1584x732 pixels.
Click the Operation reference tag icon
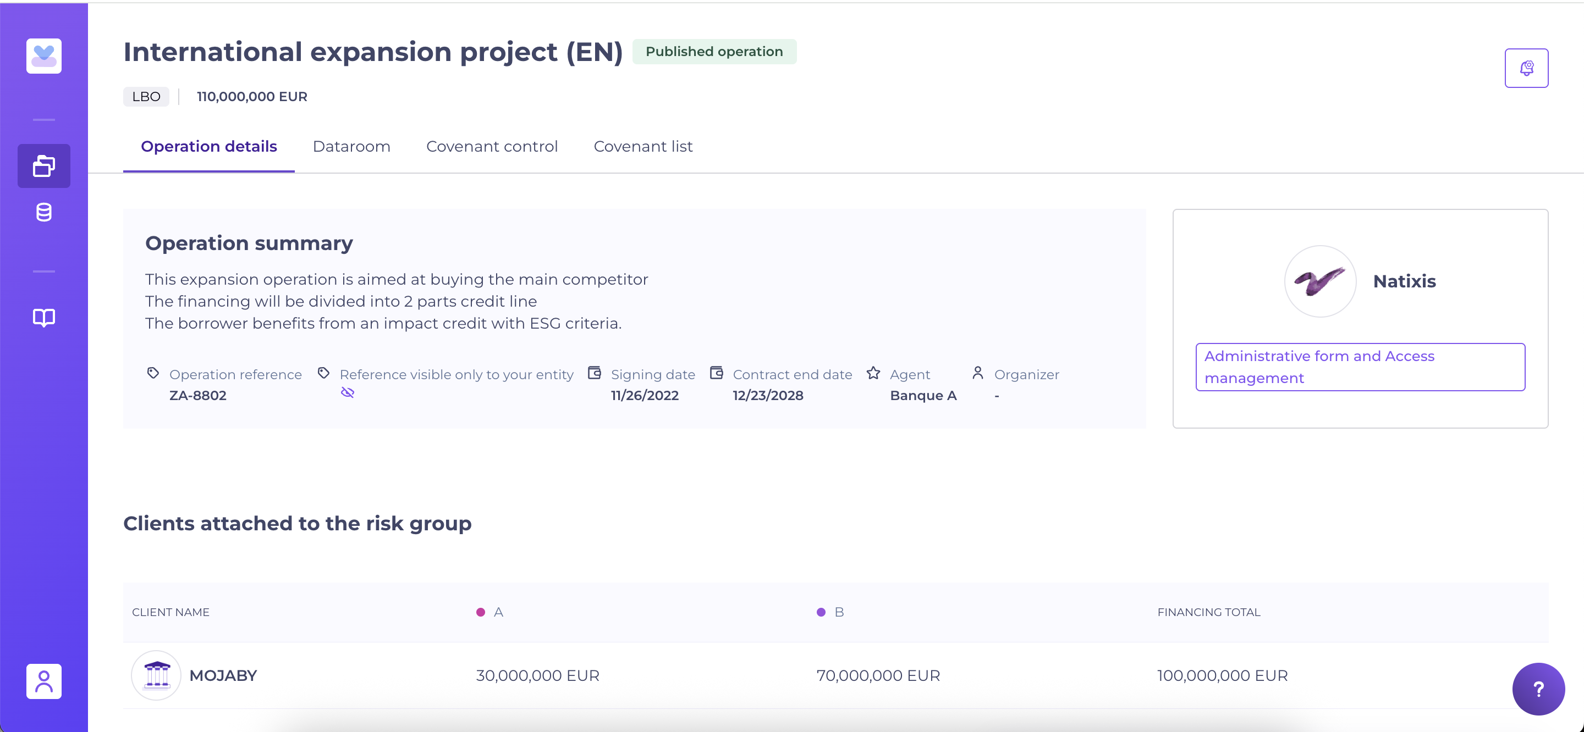point(153,373)
